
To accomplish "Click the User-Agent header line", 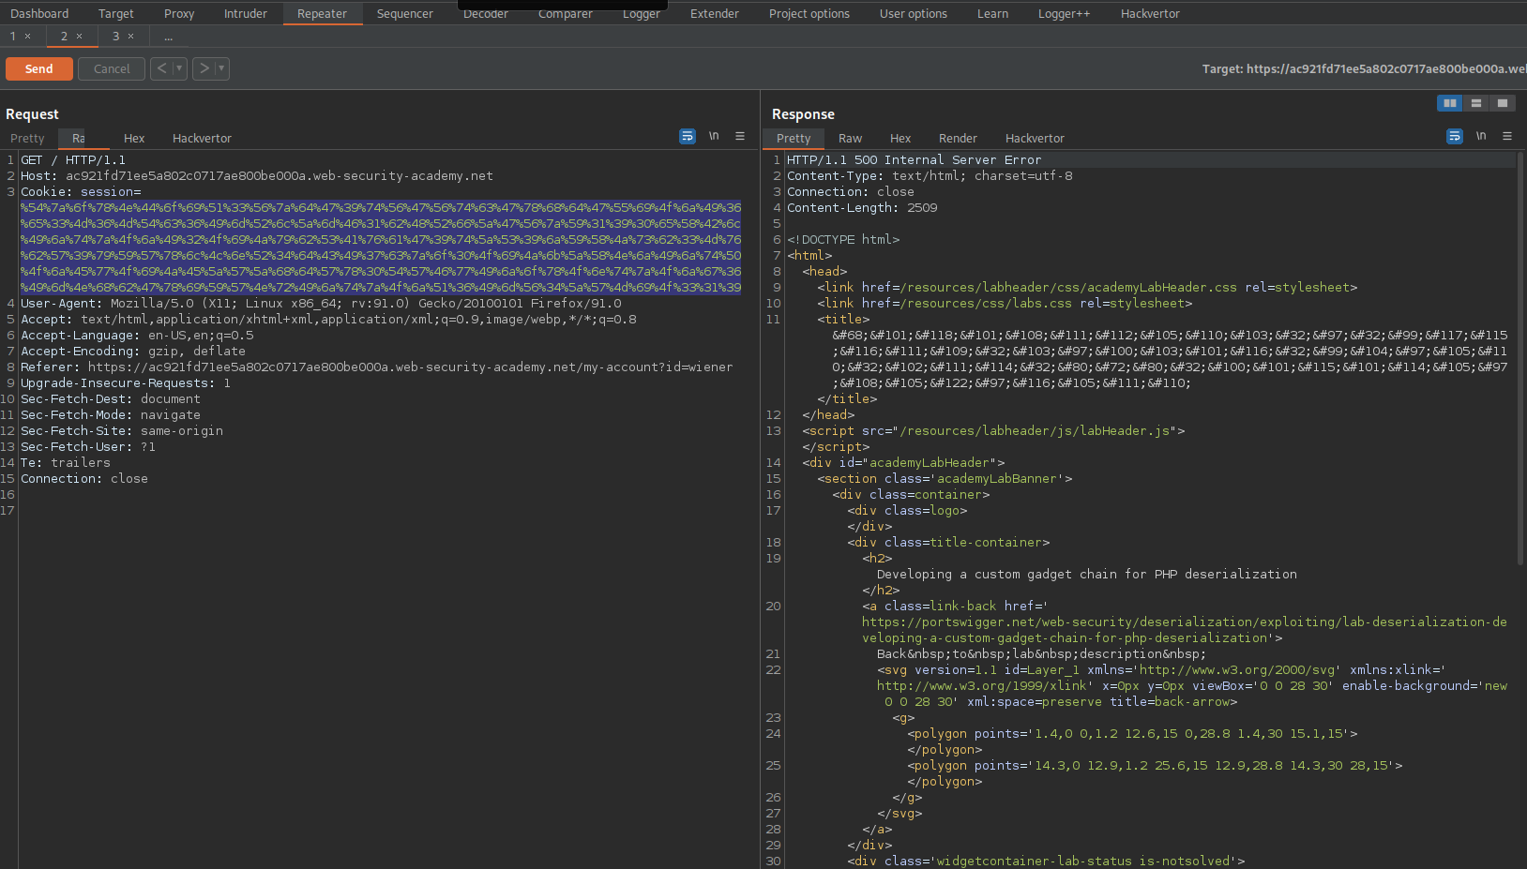I will click(321, 304).
